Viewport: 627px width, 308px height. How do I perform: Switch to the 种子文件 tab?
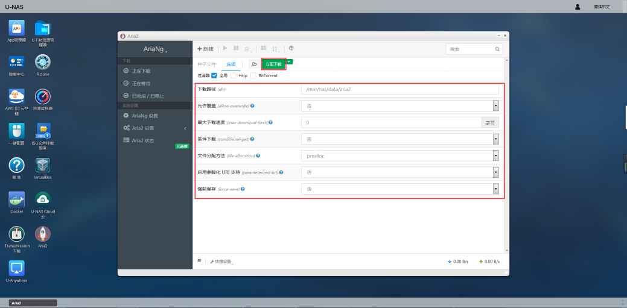tap(207, 64)
